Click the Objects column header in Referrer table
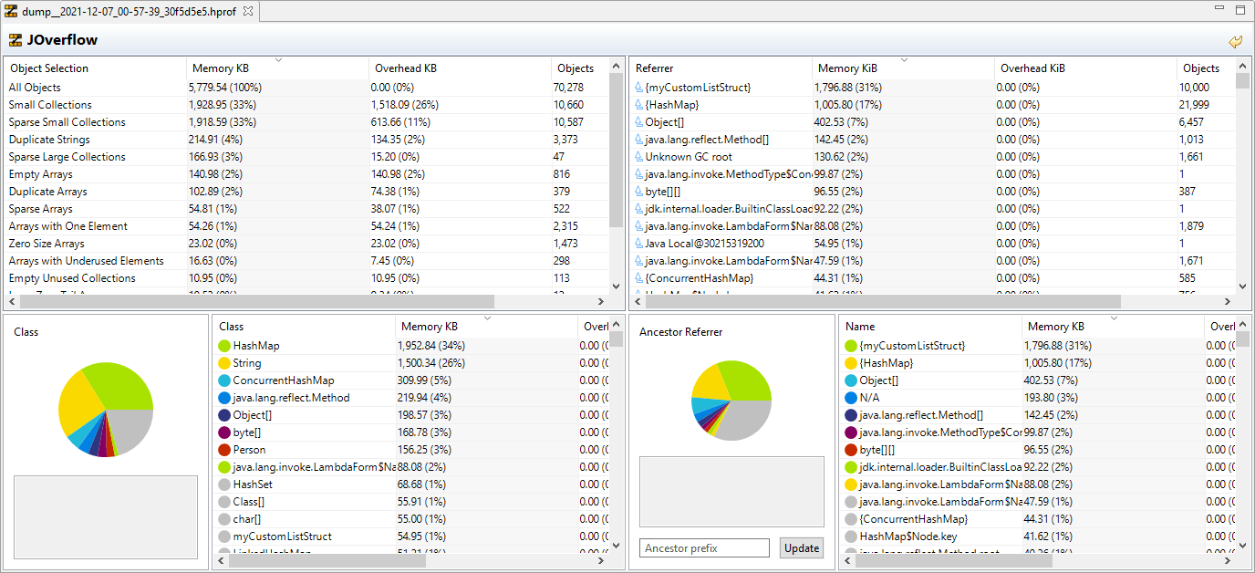 (1206, 68)
